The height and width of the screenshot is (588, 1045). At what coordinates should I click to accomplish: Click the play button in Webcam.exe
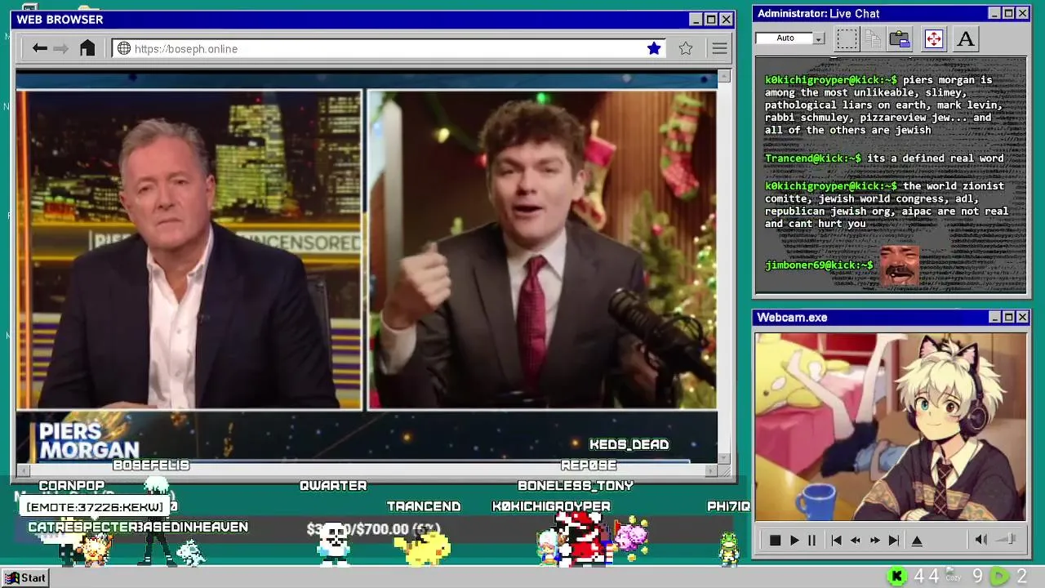coord(794,540)
